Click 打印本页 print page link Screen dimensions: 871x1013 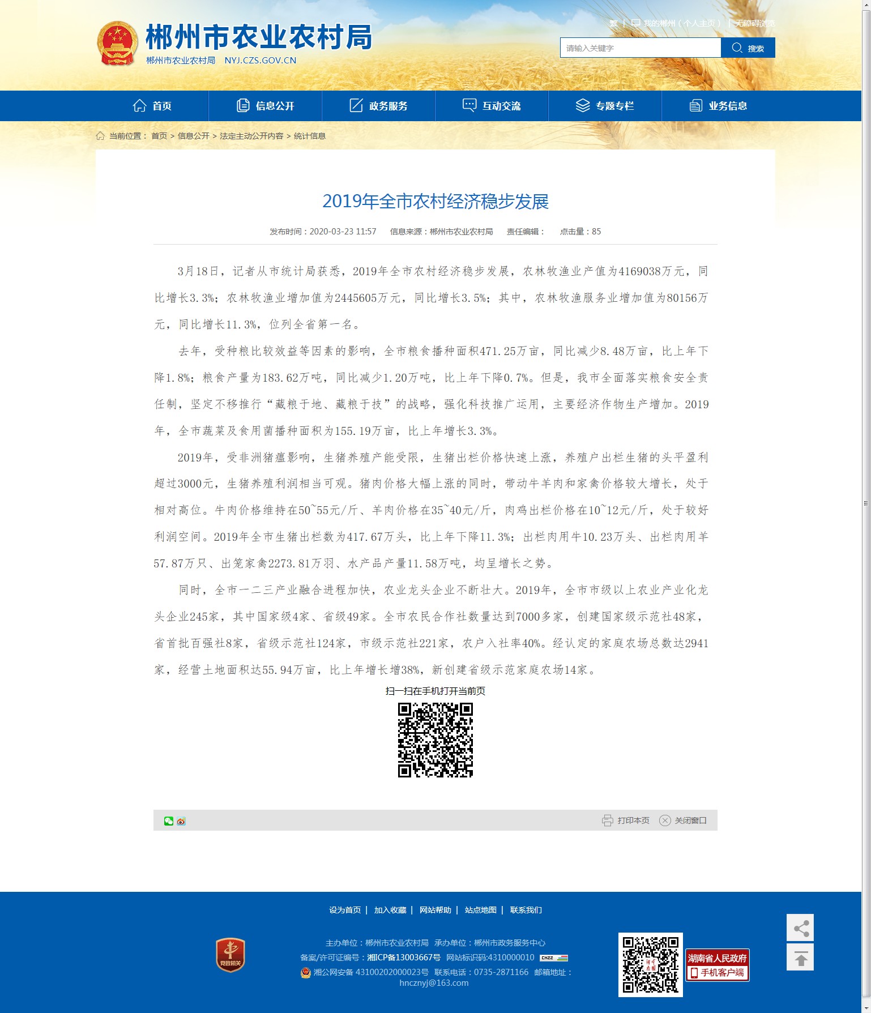[633, 820]
